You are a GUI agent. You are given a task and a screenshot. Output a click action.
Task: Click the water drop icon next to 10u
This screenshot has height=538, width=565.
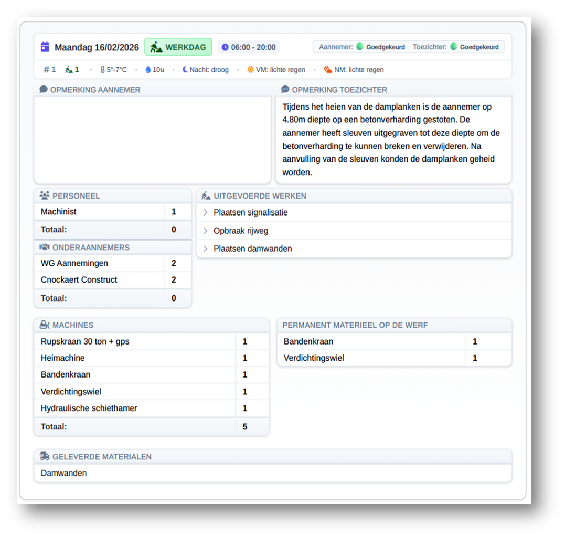[148, 70]
